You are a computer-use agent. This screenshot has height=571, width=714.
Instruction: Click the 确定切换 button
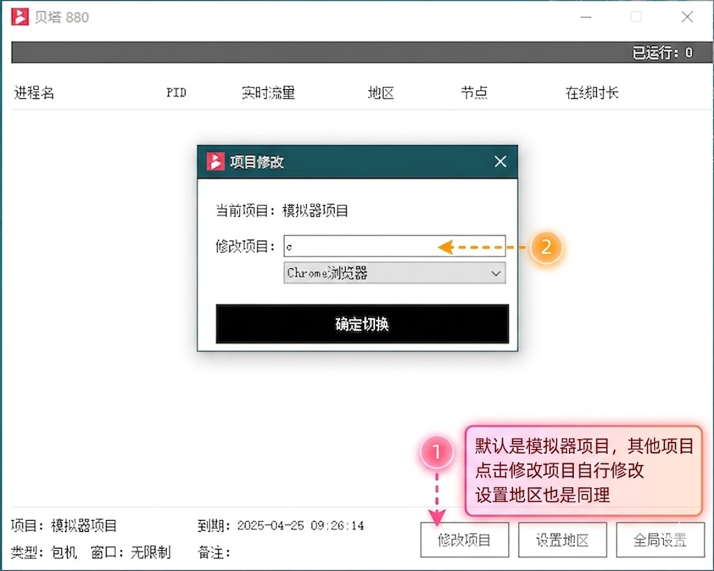[x=362, y=323]
